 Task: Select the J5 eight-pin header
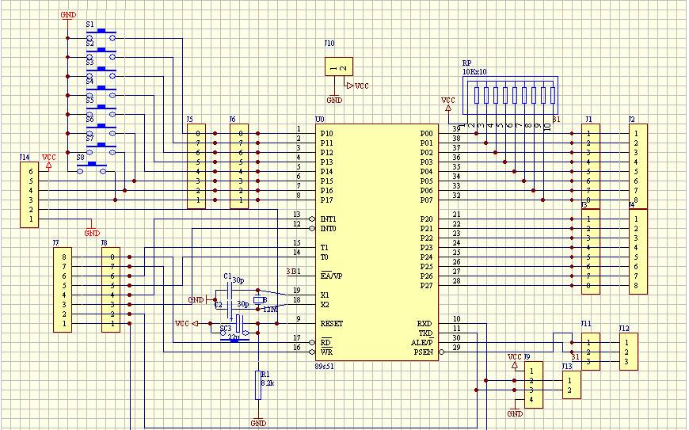click(x=196, y=166)
